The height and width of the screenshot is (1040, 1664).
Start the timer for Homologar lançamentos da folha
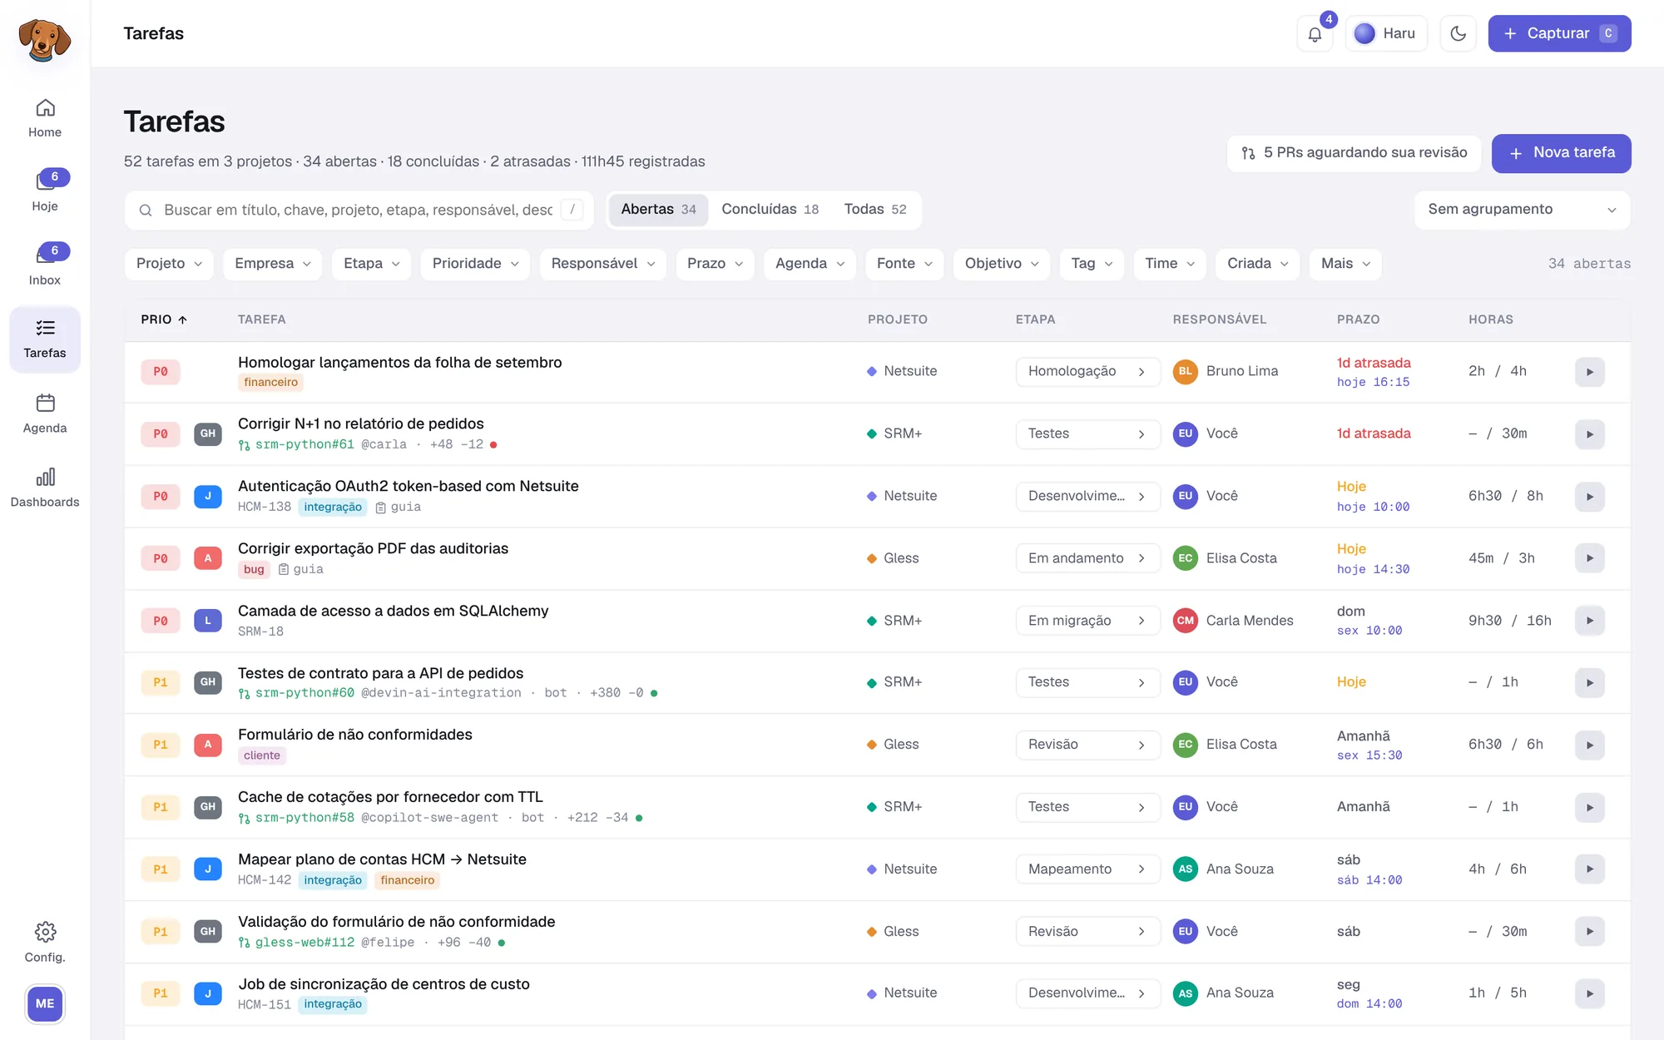click(1589, 372)
